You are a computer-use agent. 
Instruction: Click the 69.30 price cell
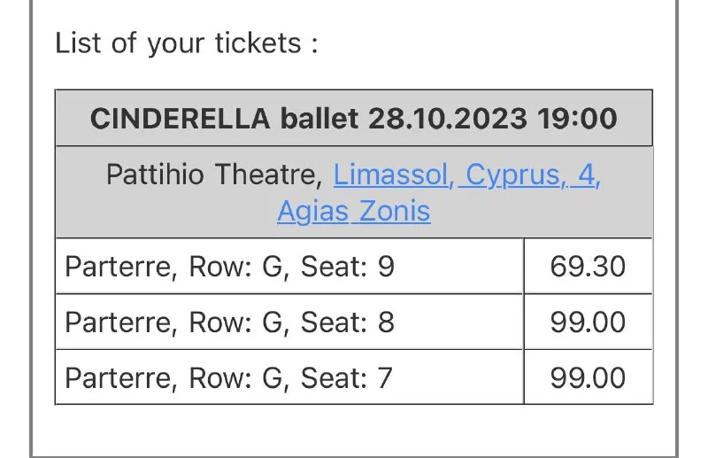tap(588, 266)
